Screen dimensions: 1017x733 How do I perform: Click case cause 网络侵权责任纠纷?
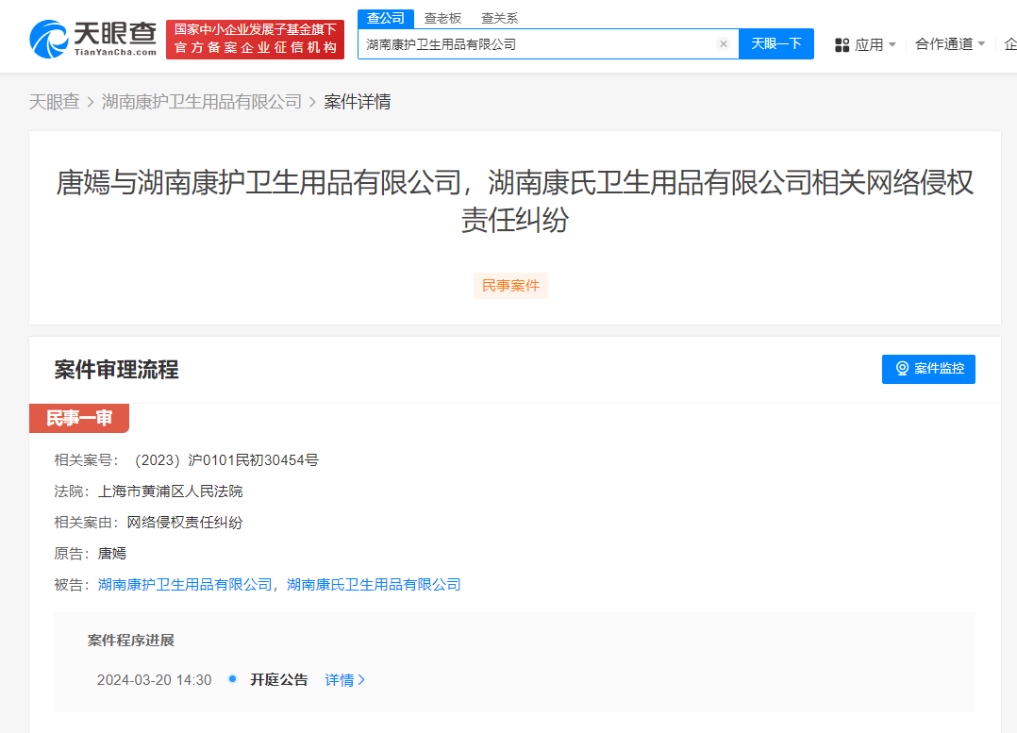(x=185, y=523)
